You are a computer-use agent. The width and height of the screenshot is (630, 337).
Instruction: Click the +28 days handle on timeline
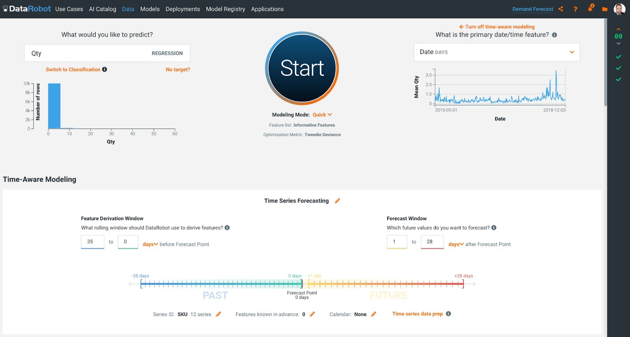[x=463, y=284]
